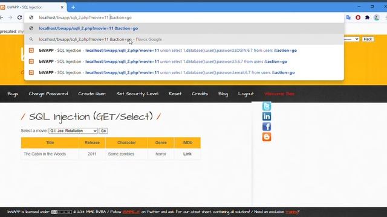The width and height of the screenshot is (387, 217).
Task: Click the release year cell 2011
Action: pyautogui.click(x=92, y=154)
